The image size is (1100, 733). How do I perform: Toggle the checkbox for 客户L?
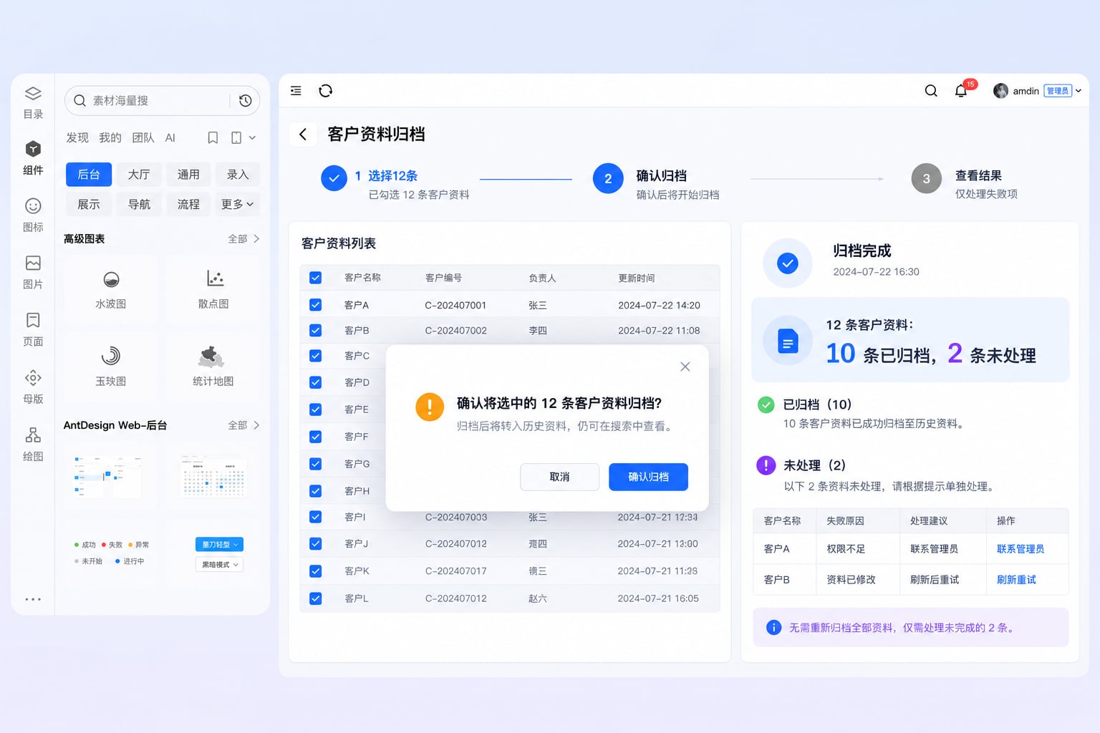[x=315, y=598]
